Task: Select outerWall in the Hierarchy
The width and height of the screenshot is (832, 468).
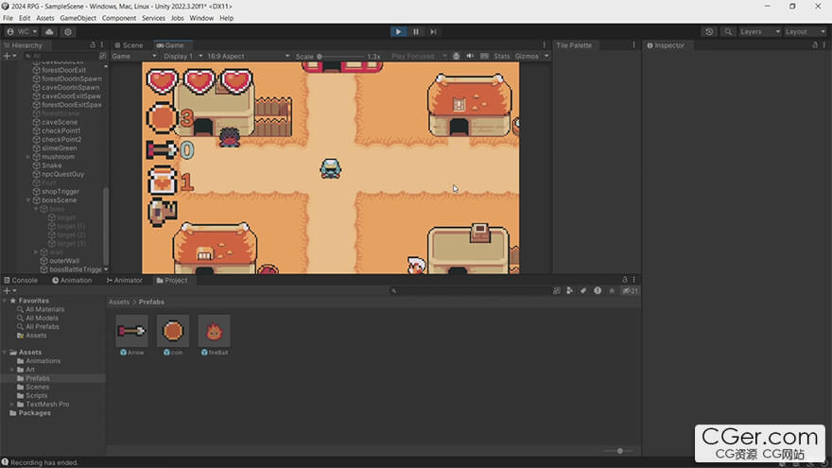Action: pyautogui.click(x=63, y=261)
